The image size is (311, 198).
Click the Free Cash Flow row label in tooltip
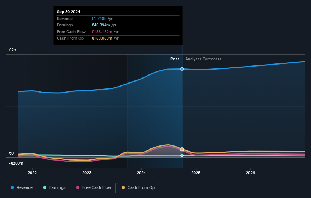tap(71, 32)
